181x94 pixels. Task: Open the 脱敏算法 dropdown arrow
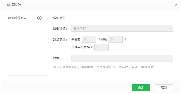170,28
